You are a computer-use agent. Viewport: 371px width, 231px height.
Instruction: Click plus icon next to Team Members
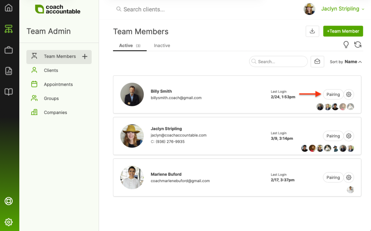coord(85,57)
